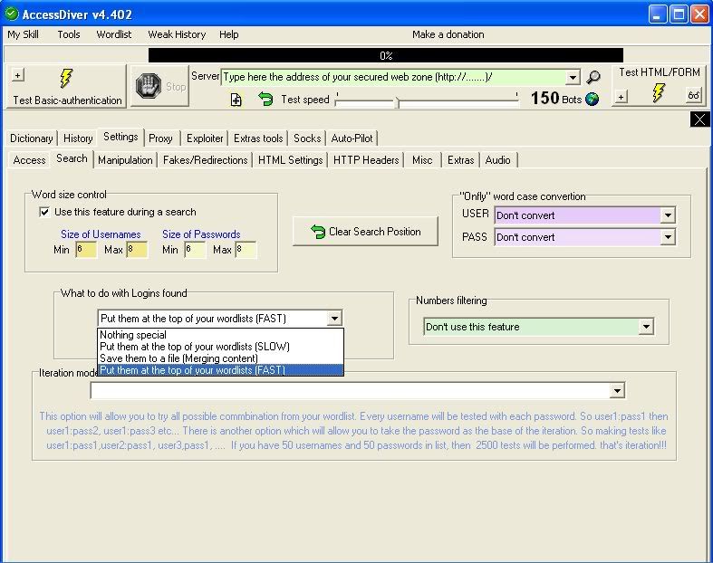Click the Stop hand icon
Viewport: 713px width, 563px height.
(x=149, y=85)
